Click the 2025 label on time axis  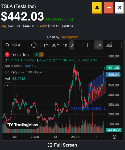click(75, 137)
